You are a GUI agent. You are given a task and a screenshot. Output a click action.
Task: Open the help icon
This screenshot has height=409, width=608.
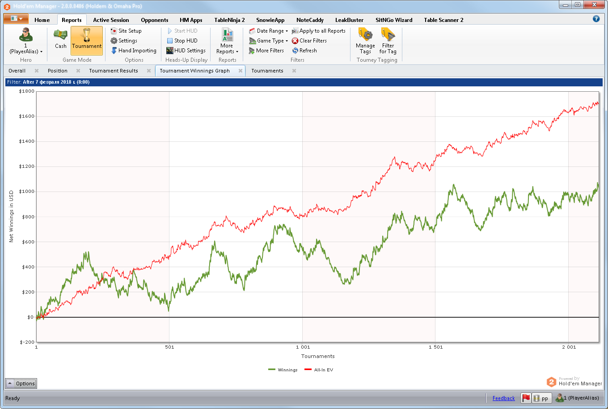[x=596, y=19]
